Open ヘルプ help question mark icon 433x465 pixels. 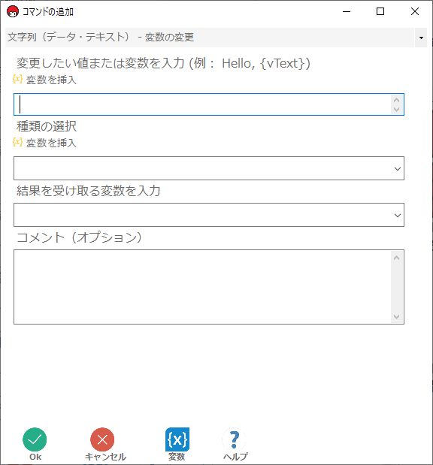[x=234, y=439]
